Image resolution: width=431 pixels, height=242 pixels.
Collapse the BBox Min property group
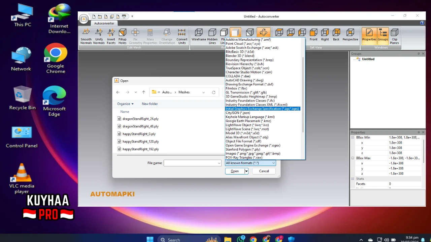coord(353,137)
